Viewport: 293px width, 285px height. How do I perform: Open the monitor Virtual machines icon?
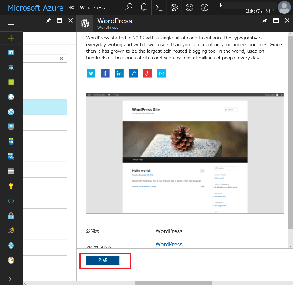11,127
